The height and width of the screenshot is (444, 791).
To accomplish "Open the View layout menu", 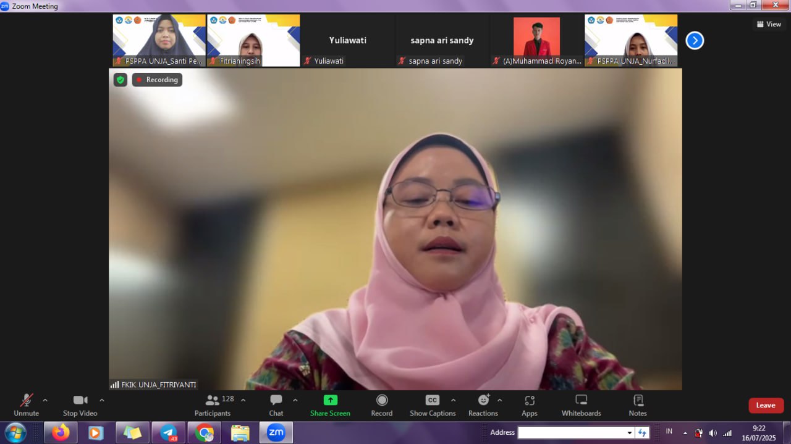I will (x=769, y=24).
